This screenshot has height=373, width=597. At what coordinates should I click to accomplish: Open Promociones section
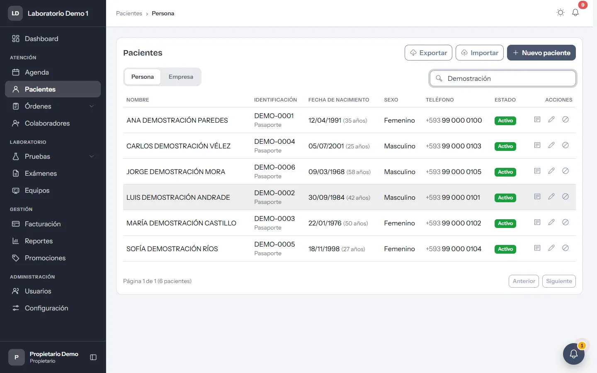53,258
